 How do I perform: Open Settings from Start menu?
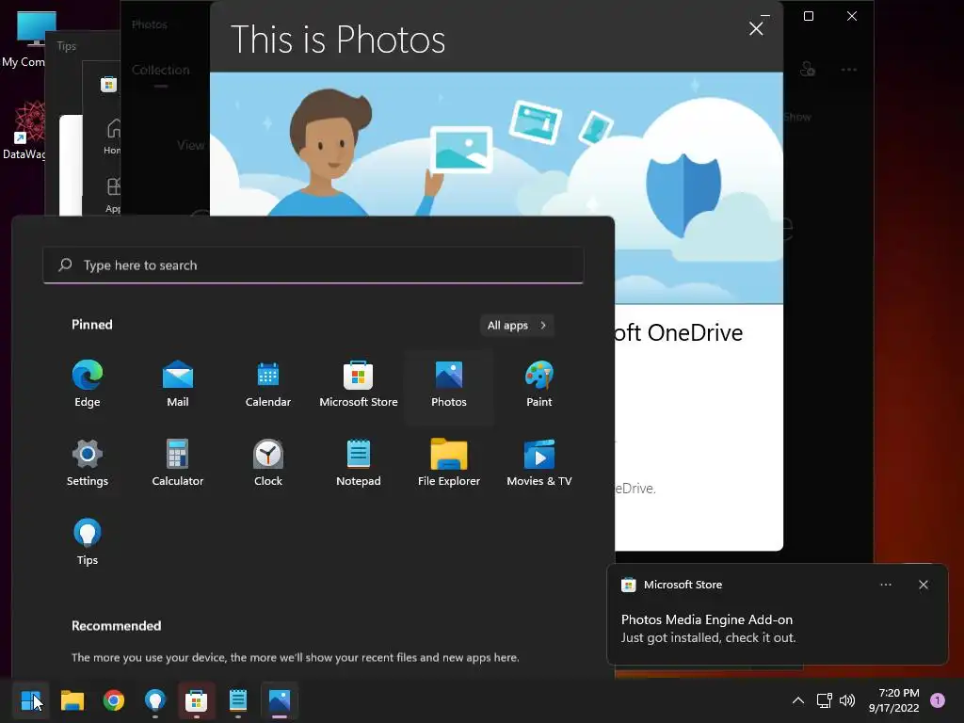point(88,463)
